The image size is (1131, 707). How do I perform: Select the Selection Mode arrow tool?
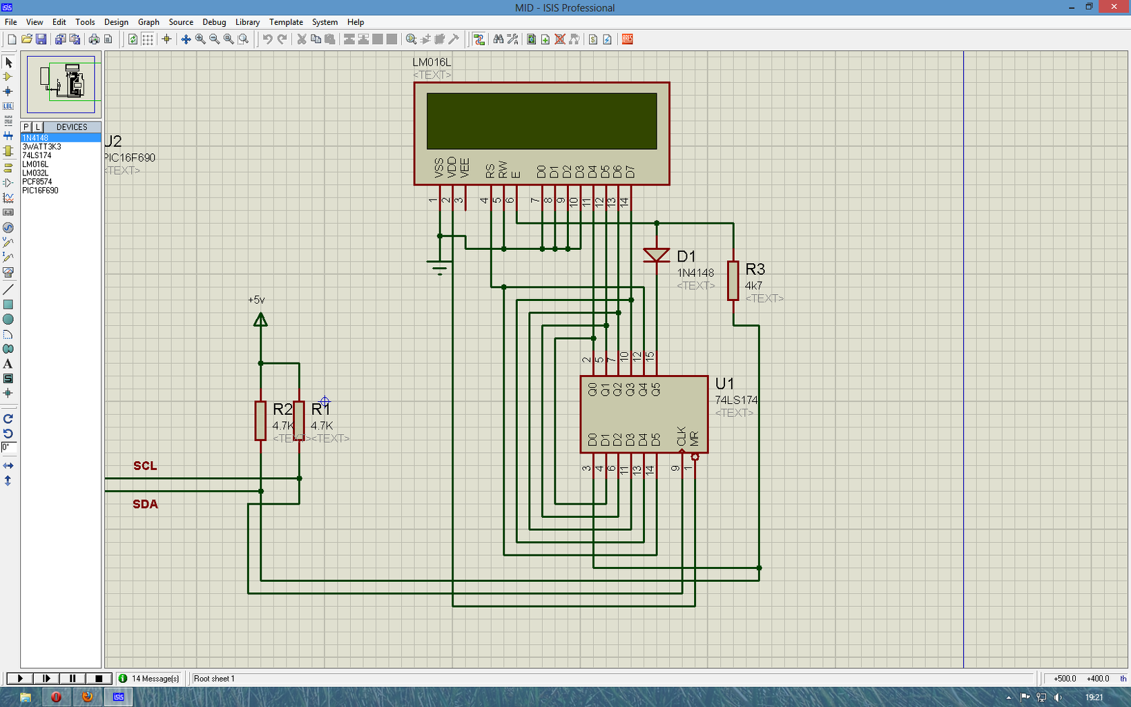pos(8,63)
